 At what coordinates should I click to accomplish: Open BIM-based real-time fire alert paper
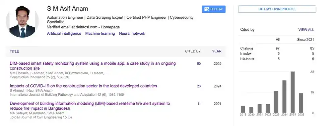pyautogui.click(x=90, y=106)
